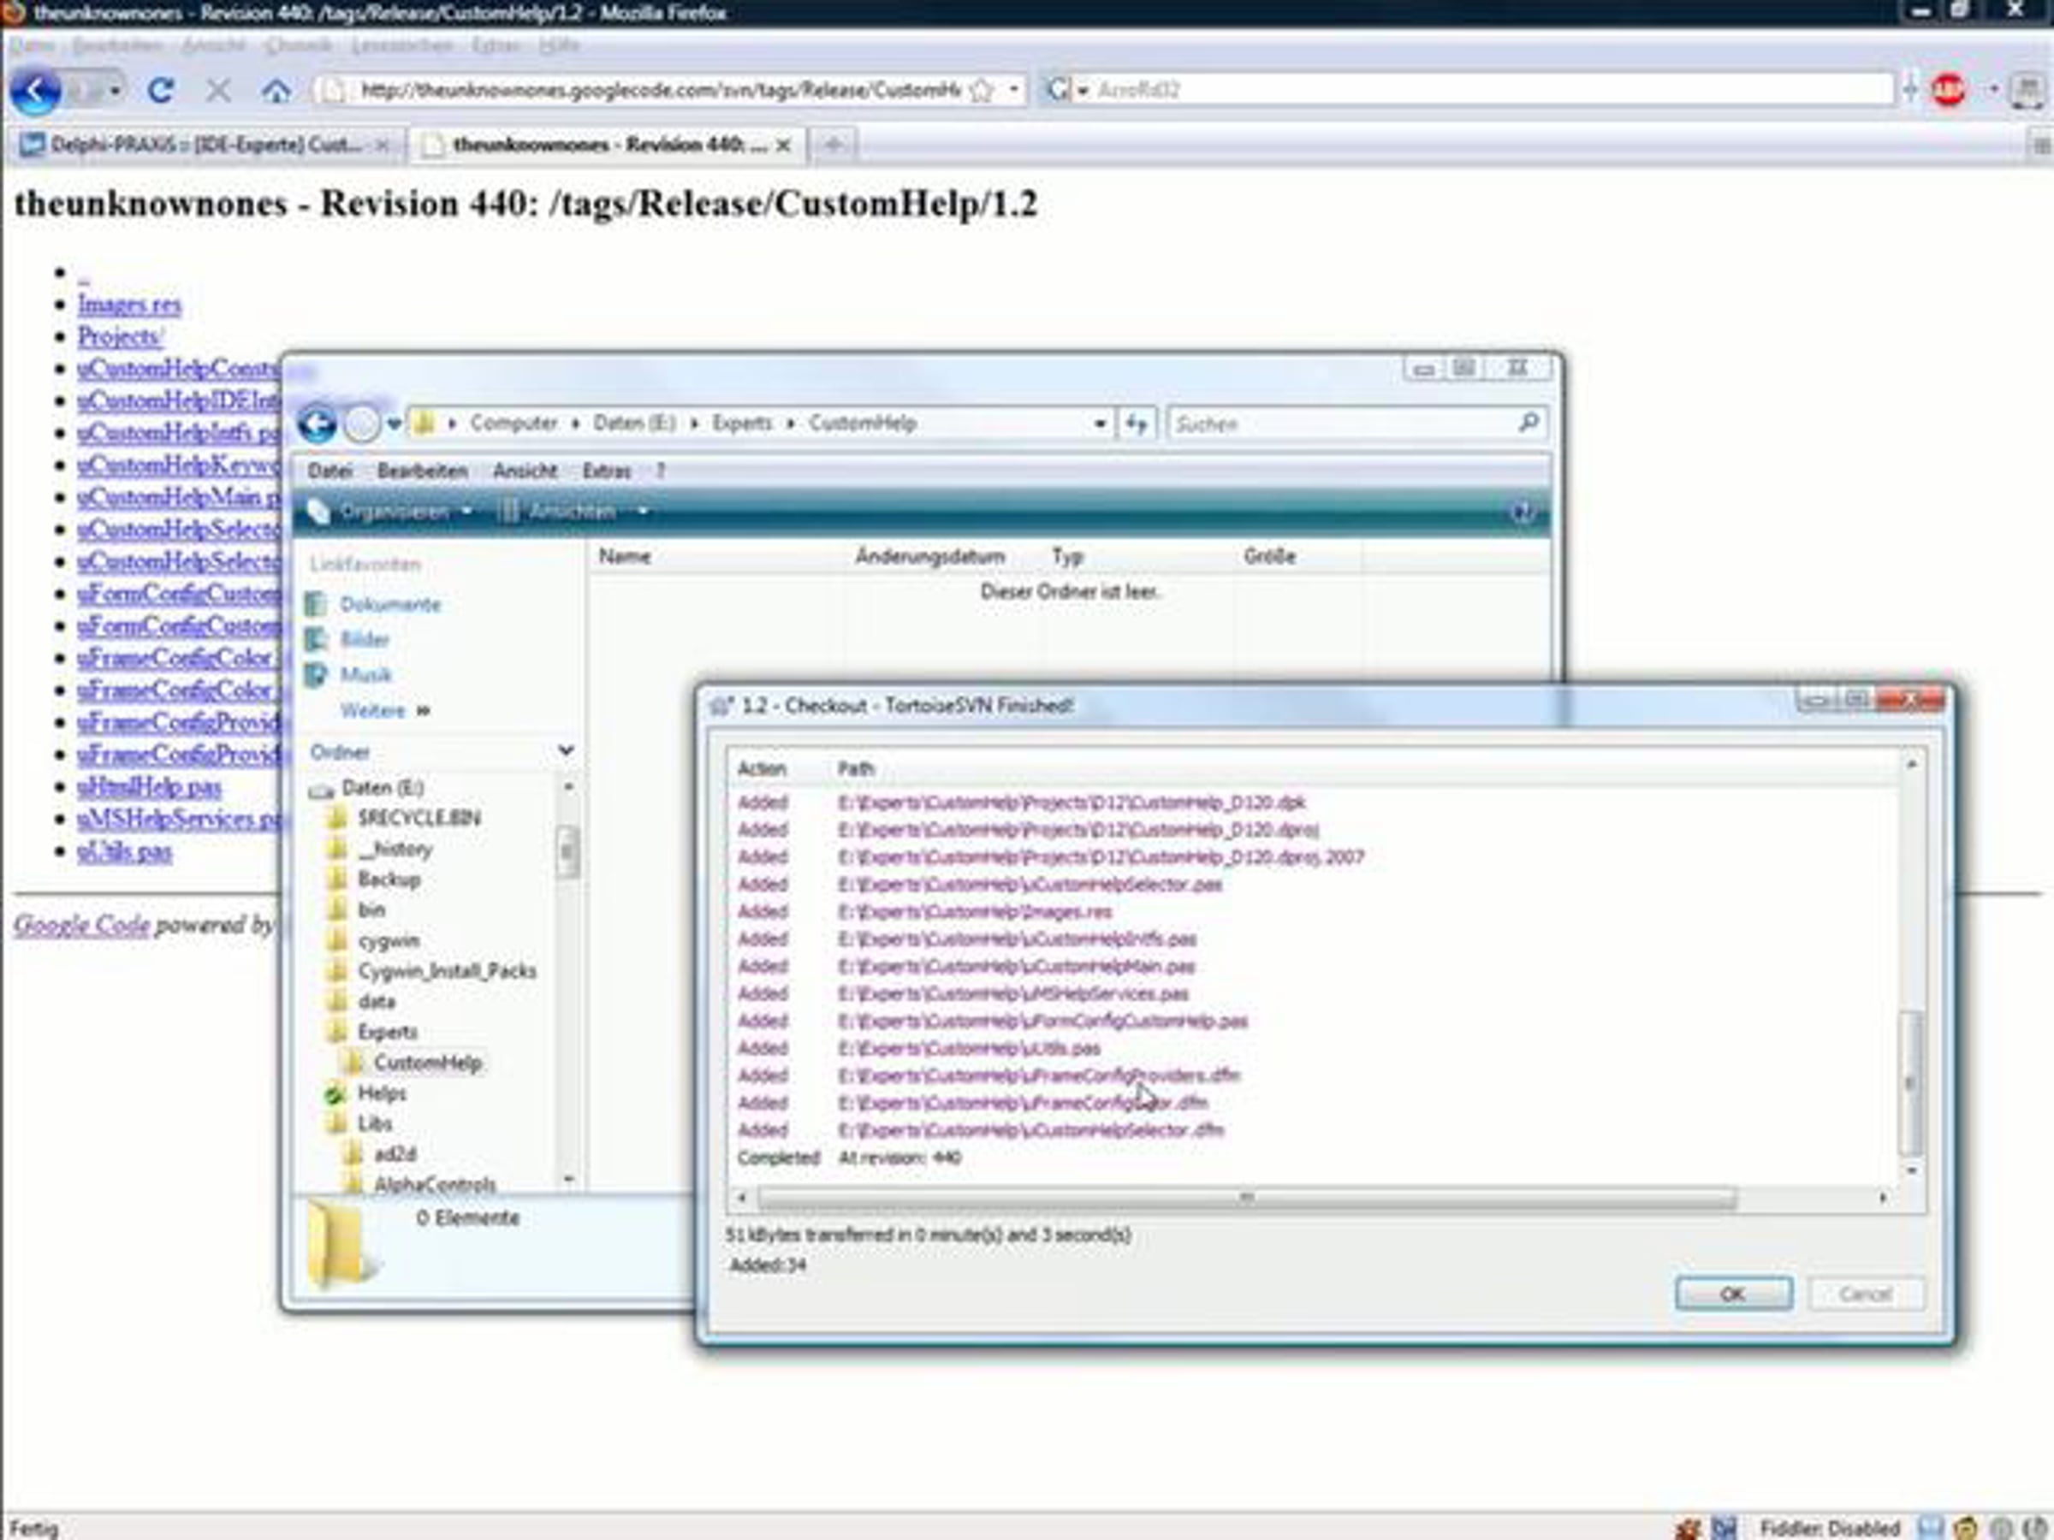Refresh the Explorer folder view

pyautogui.click(x=1136, y=424)
